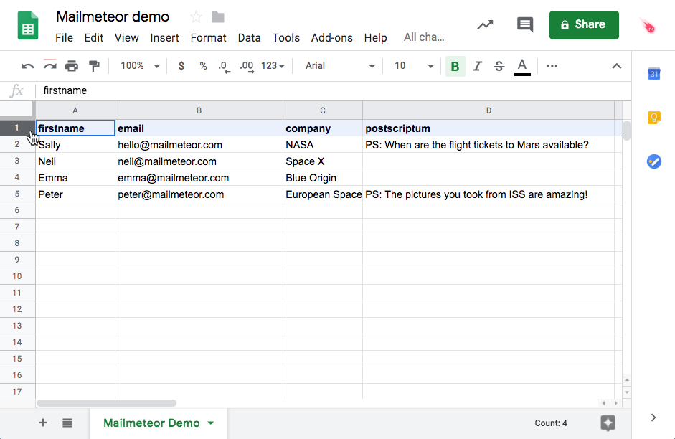Open the File menu
This screenshot has width=675, height=439.
pos(64,38)
